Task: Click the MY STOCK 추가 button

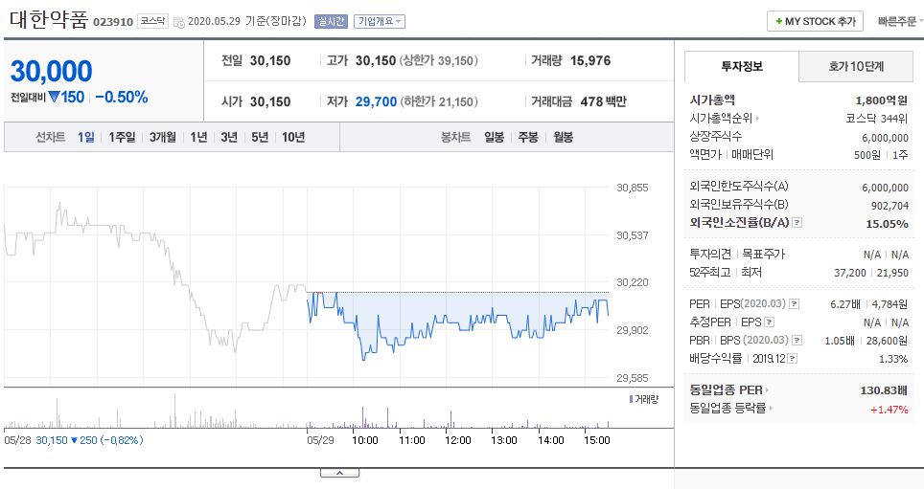Action: 815,21
